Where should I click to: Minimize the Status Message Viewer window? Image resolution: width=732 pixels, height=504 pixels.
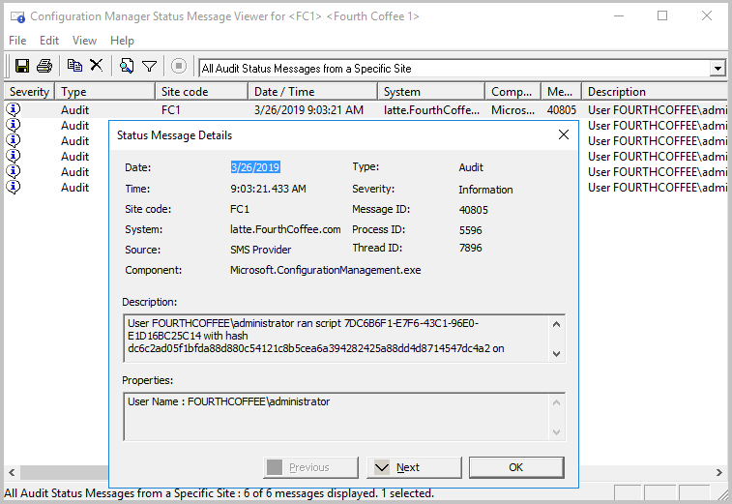[x=619, y=16]
